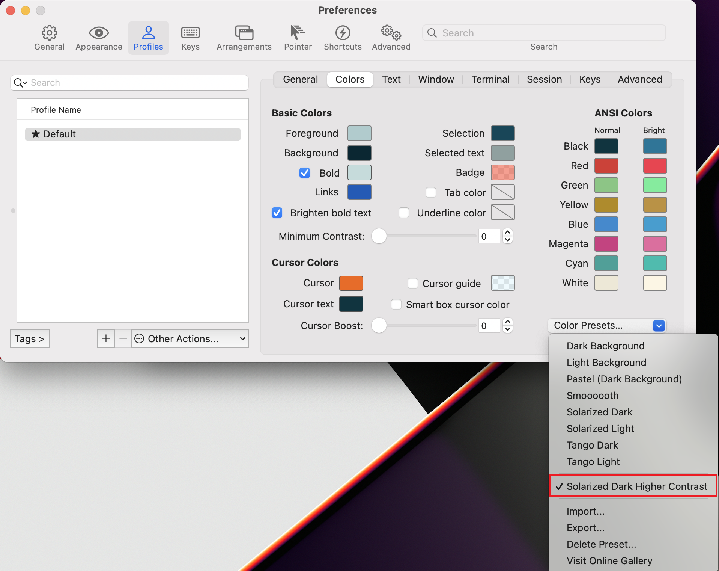The width and height of the screenshot is (719, 571).
Task: Open the Pointer preferences pane
Action: (298, 38)
